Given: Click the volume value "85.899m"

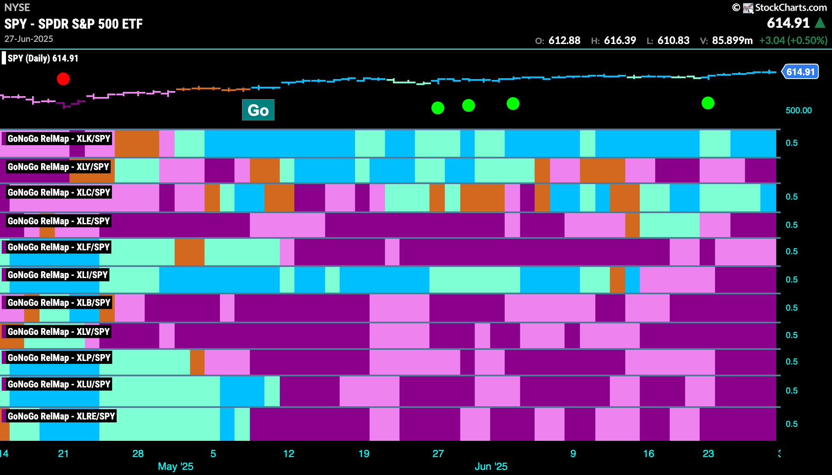Looking at the screenshot, I should click(x=732, y=41).
